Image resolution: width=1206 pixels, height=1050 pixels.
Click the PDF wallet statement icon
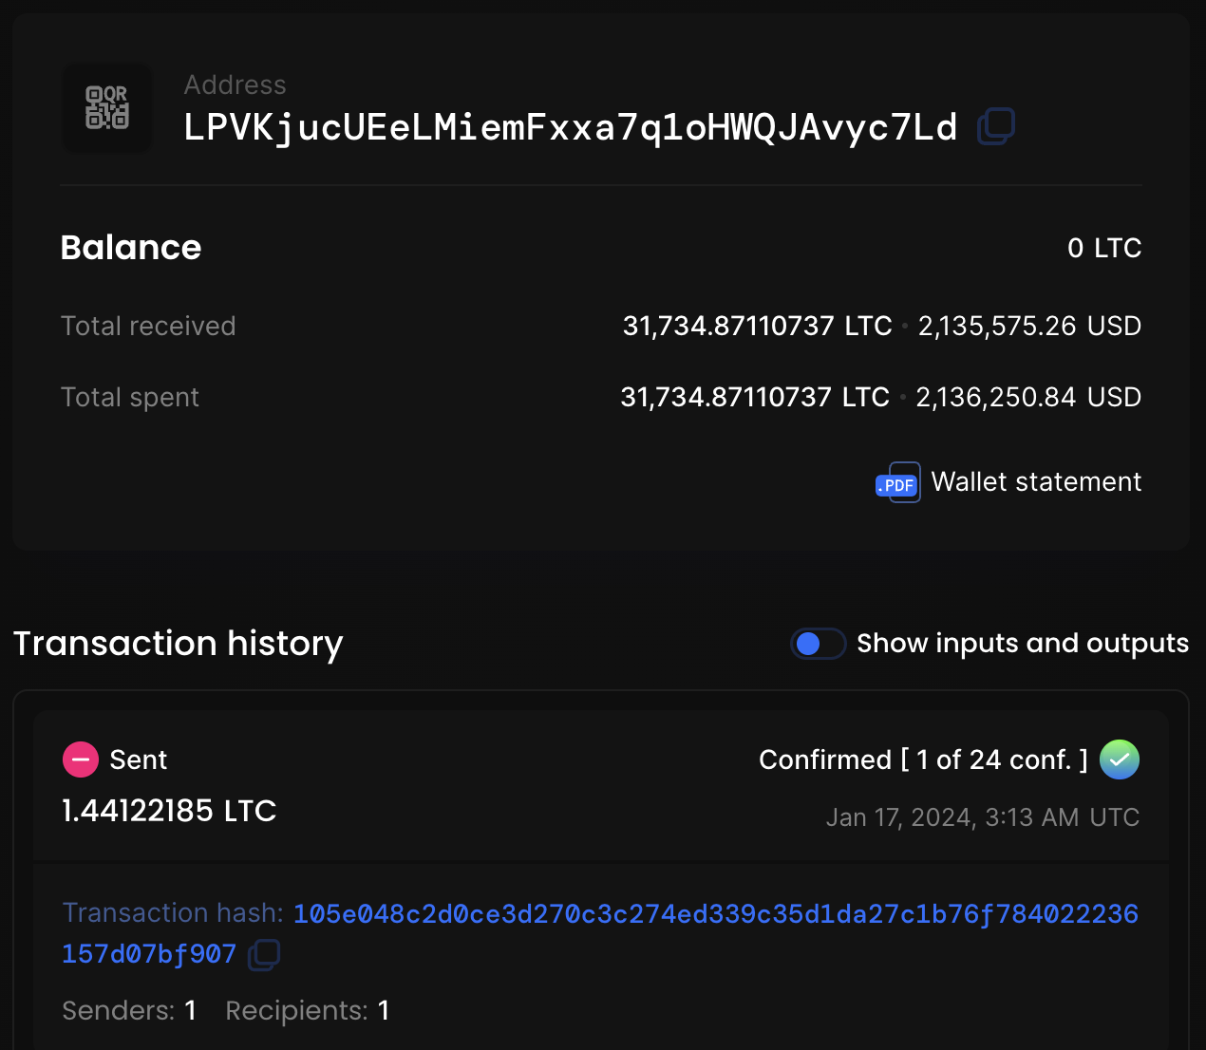click(x=898, y=482)
